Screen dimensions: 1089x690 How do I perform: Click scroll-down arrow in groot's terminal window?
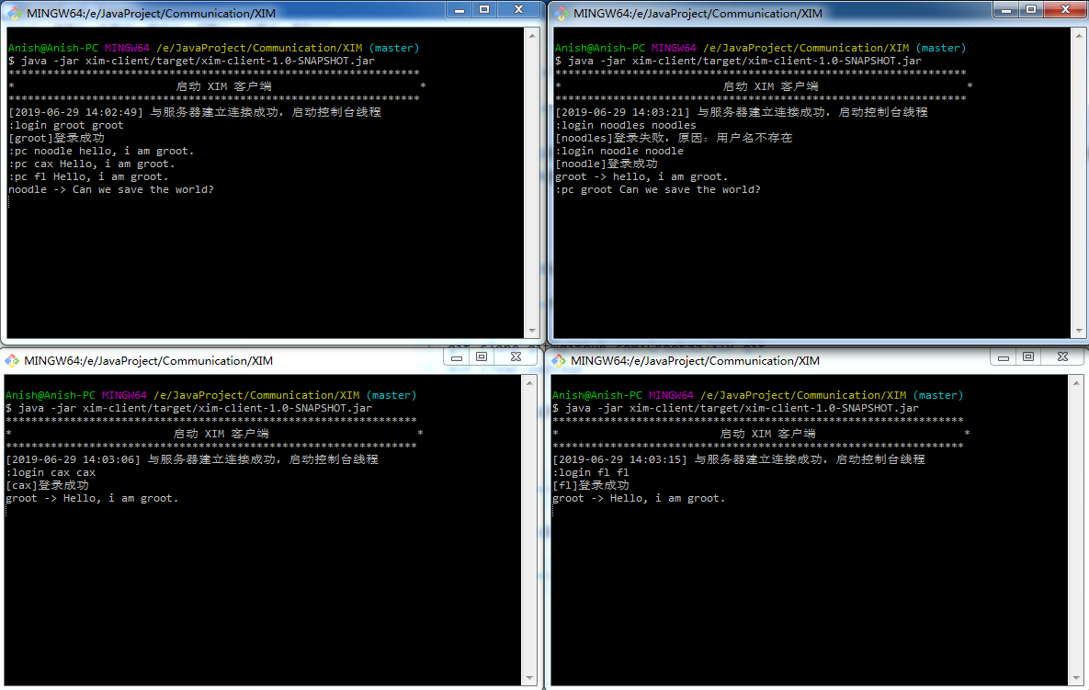click(x=532, y=331)
